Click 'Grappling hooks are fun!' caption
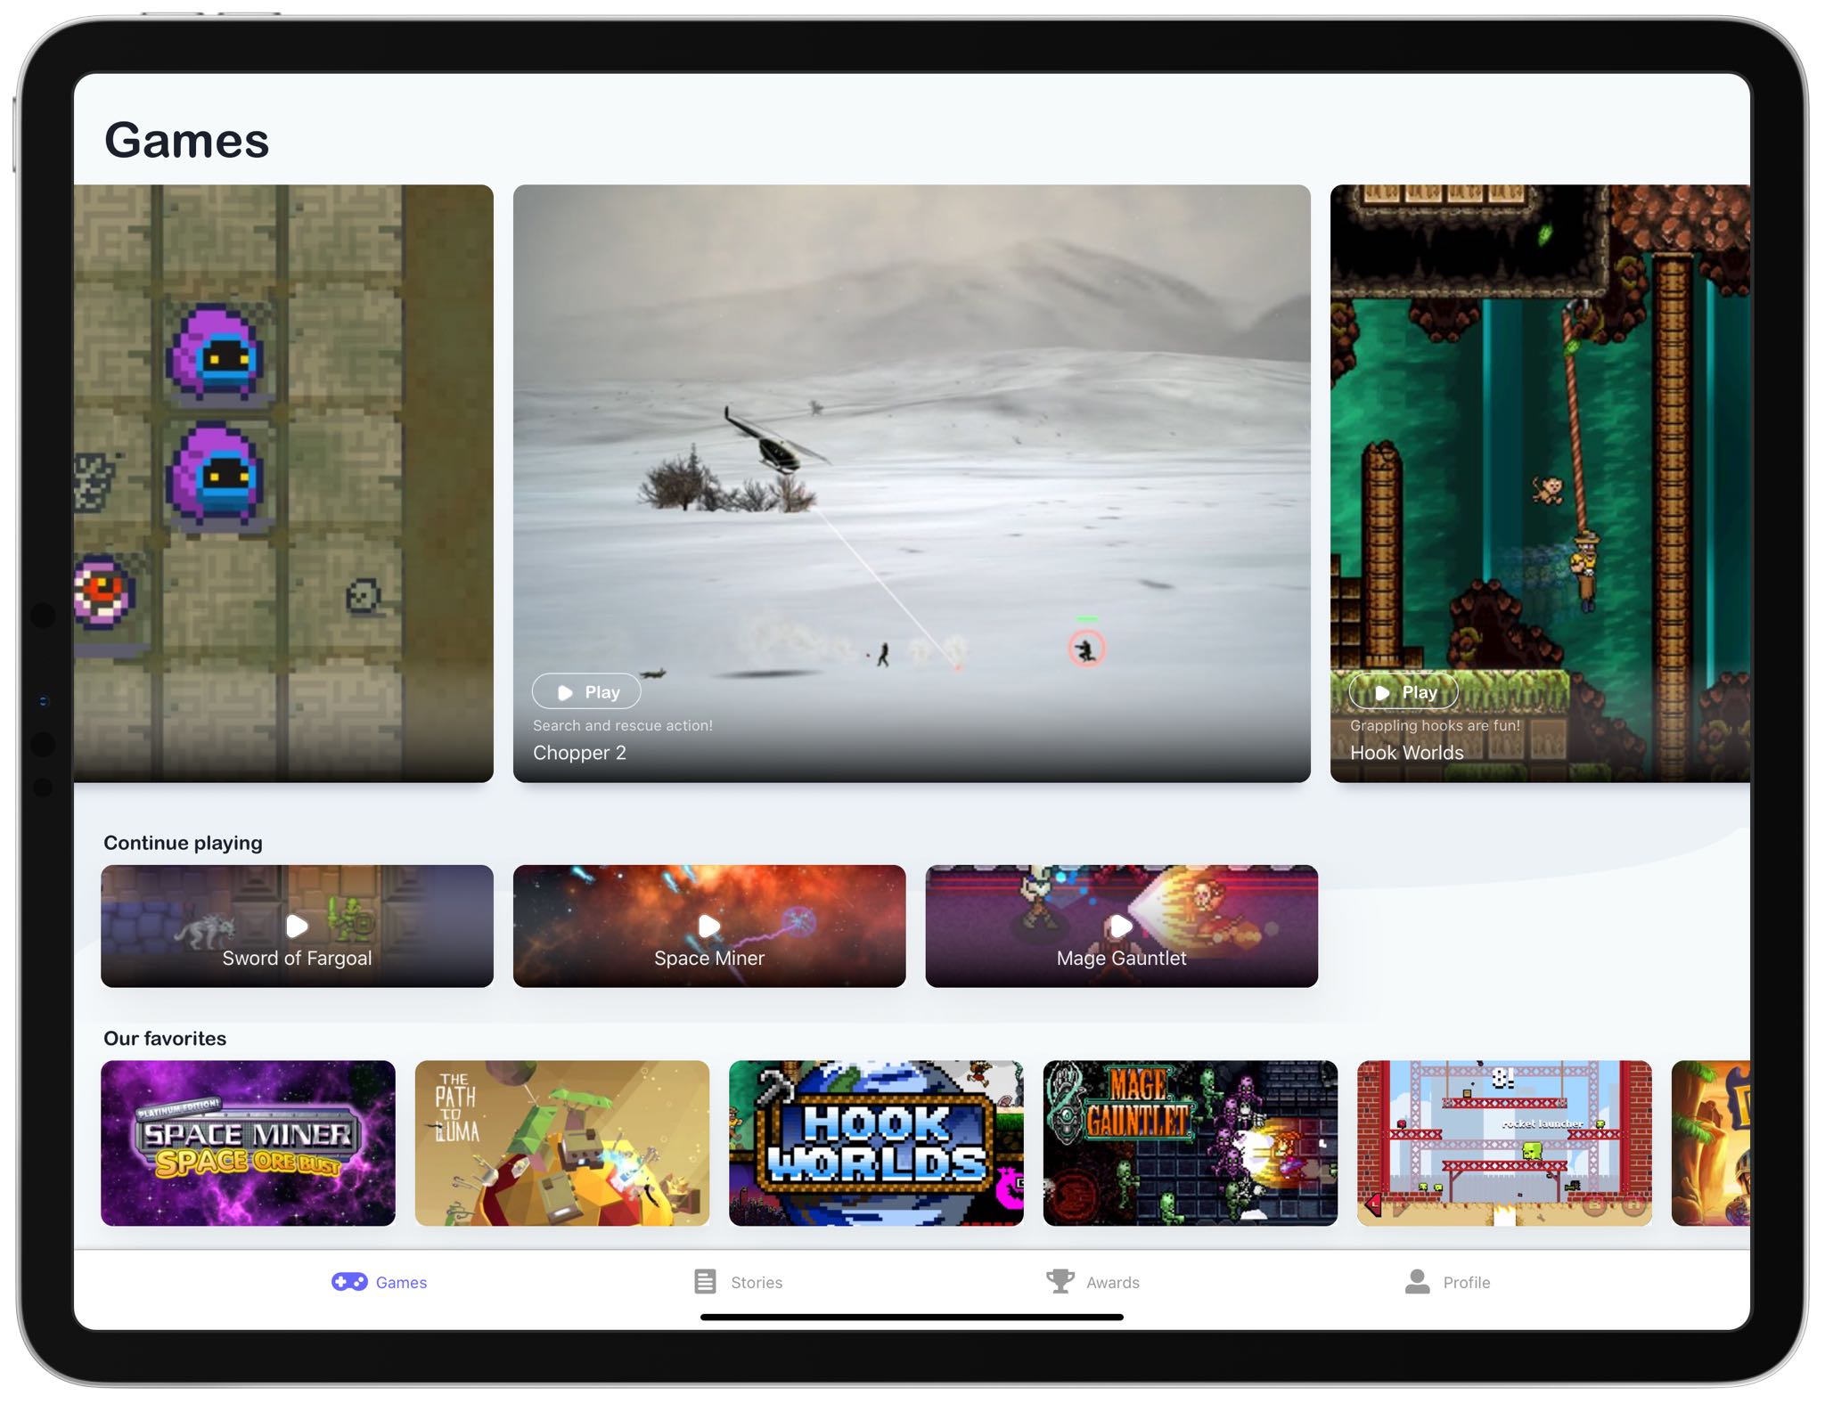The image size is (1825, 1404). (x=1435, y=725)
